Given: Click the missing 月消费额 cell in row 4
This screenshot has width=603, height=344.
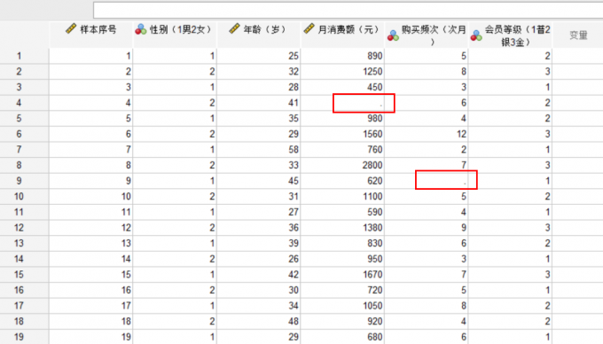Looking at the screenshot, I should (x=342, y=103).
